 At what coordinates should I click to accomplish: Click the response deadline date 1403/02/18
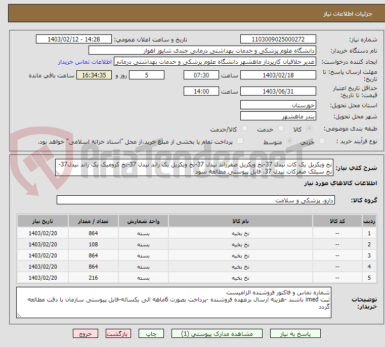point(278,75)
